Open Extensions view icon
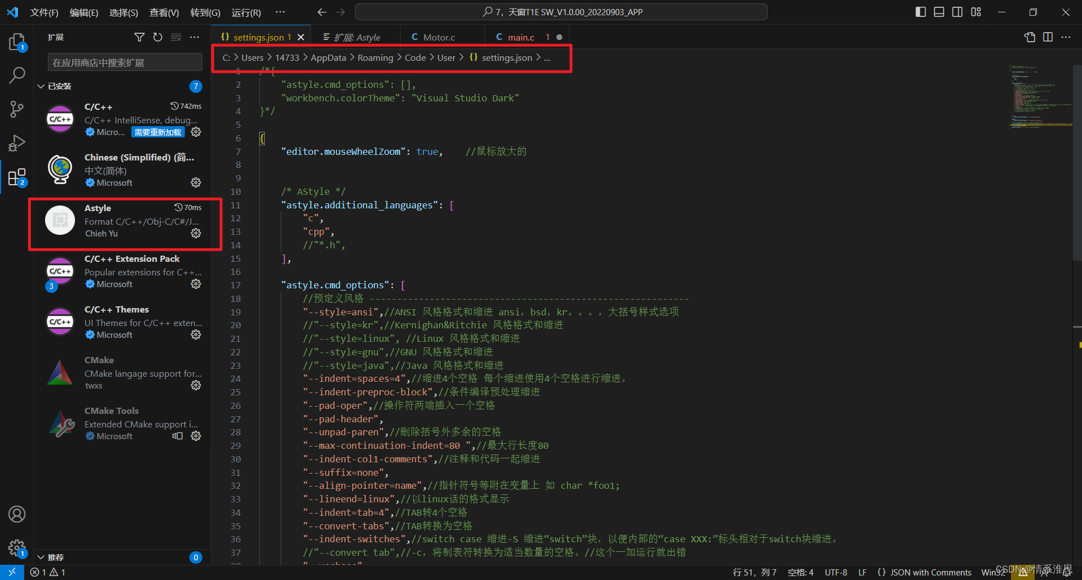Viewport: 1082px width, 580px height. click(x=17, y=177)
